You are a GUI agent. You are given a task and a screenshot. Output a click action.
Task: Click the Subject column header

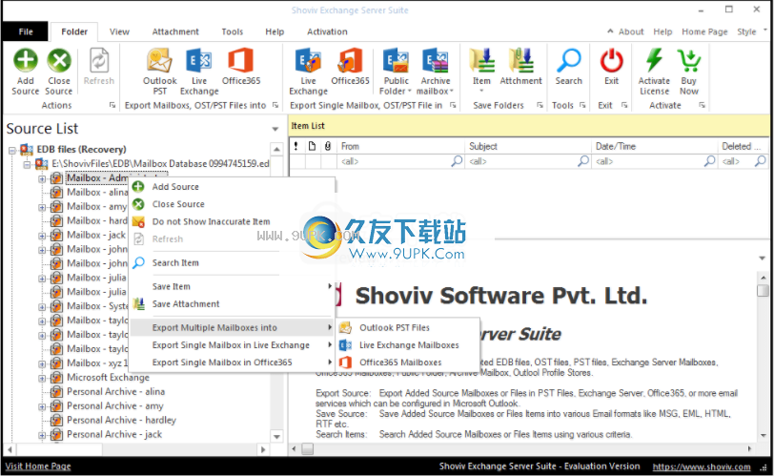(527, 146)
